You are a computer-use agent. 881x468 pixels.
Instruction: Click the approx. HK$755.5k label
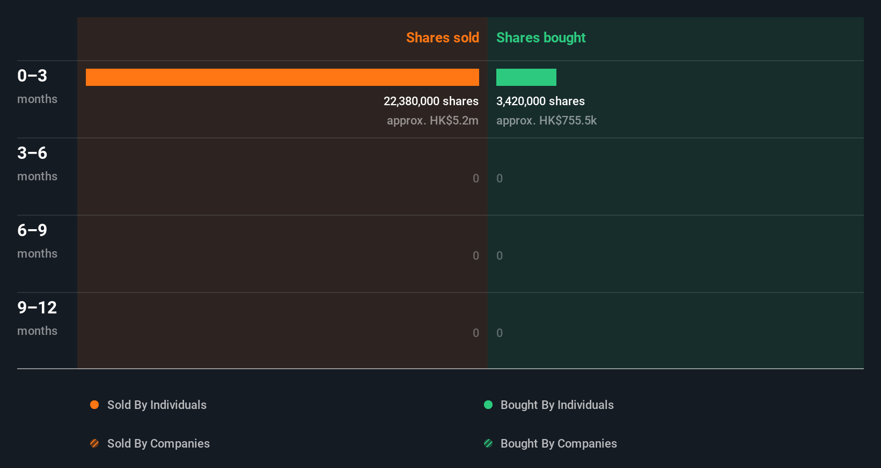point(546,120)
